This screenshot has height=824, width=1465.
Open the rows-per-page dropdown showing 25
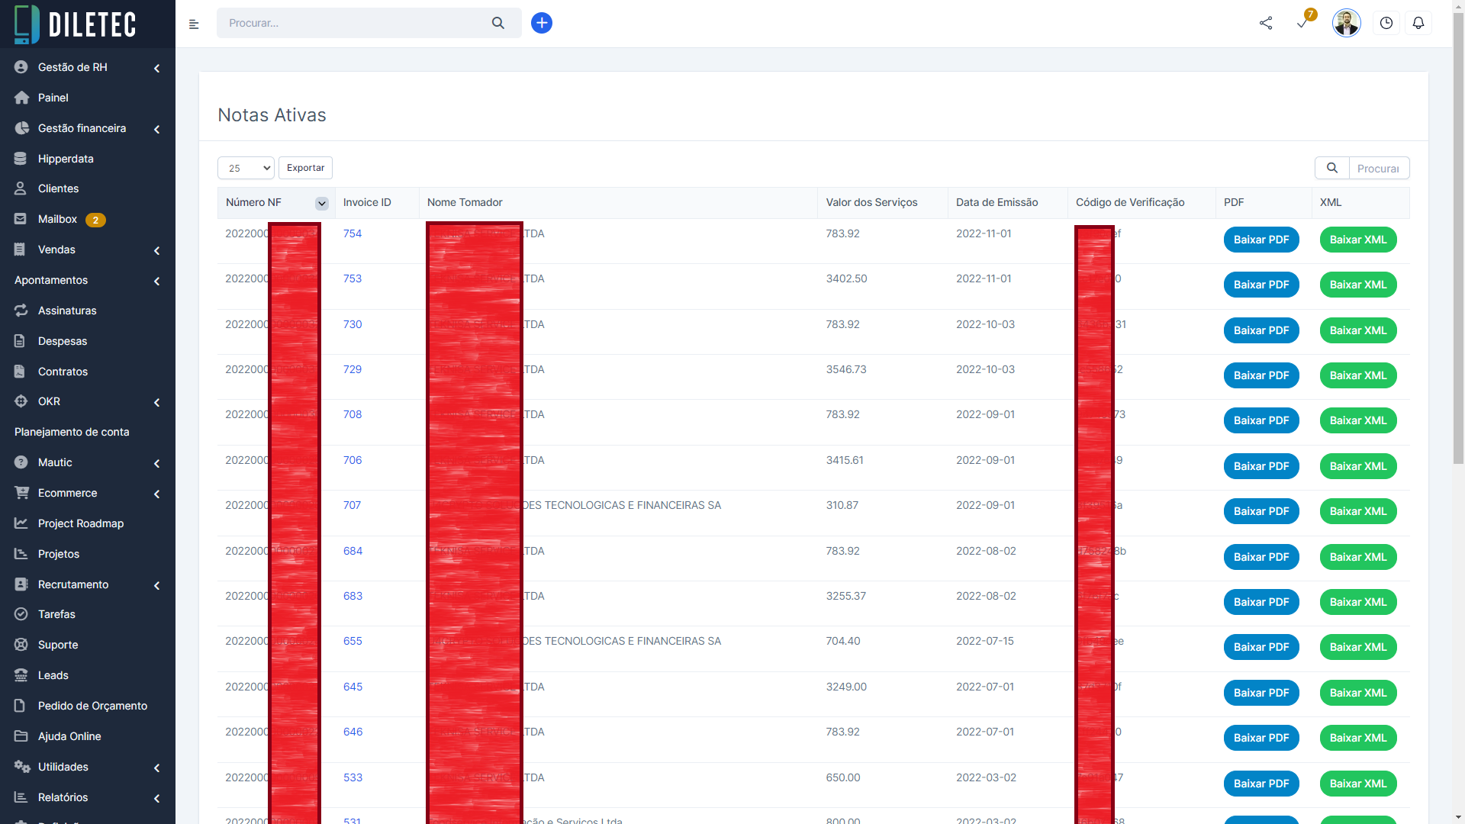(x=246, y=168)
